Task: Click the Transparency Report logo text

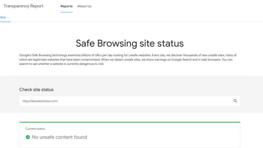Action: click(x=23, y=6)
